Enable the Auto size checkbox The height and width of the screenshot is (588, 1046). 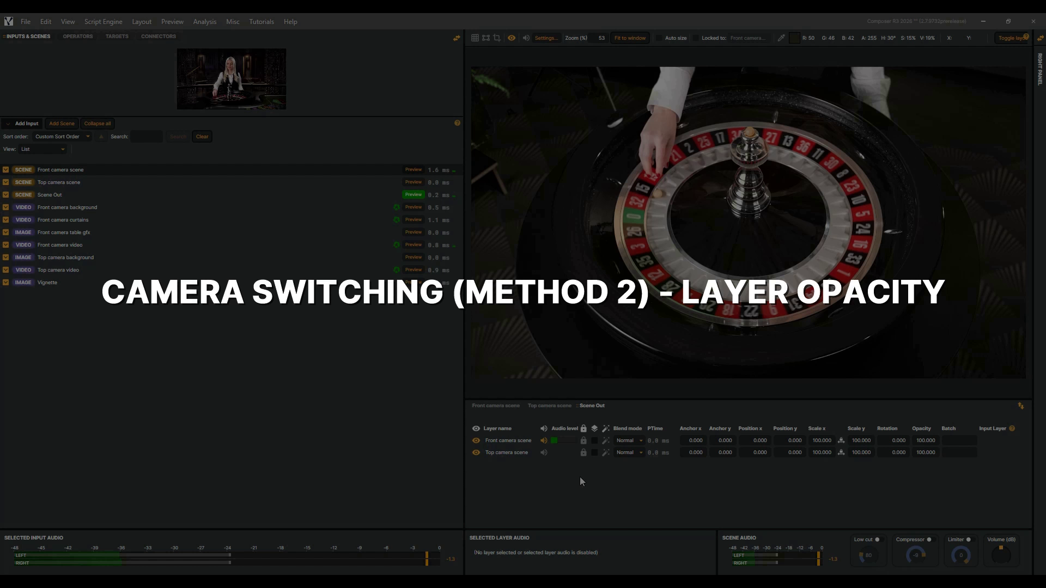click(x=659, y=38)
